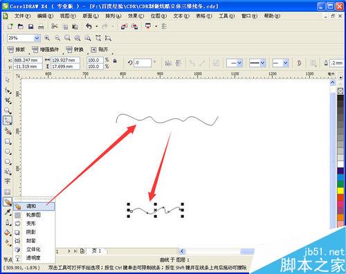Click the Paste icon in toolbar
The image size is (346, 274).
(75, 27)
